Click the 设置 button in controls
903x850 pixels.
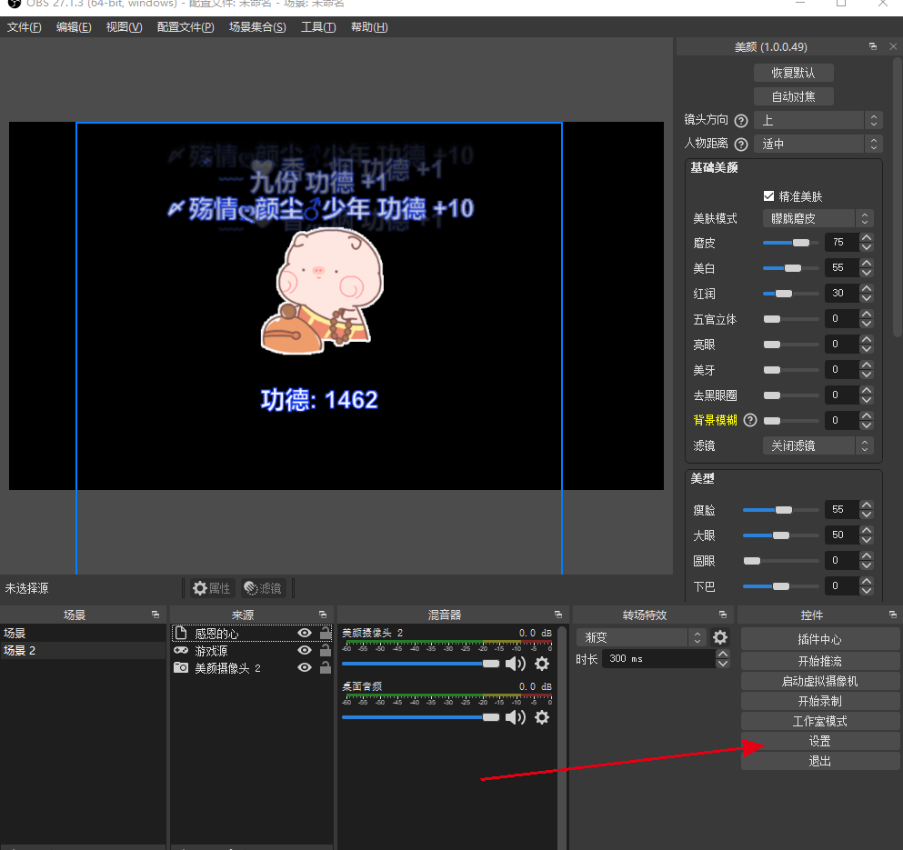click(x=819, y=741)
